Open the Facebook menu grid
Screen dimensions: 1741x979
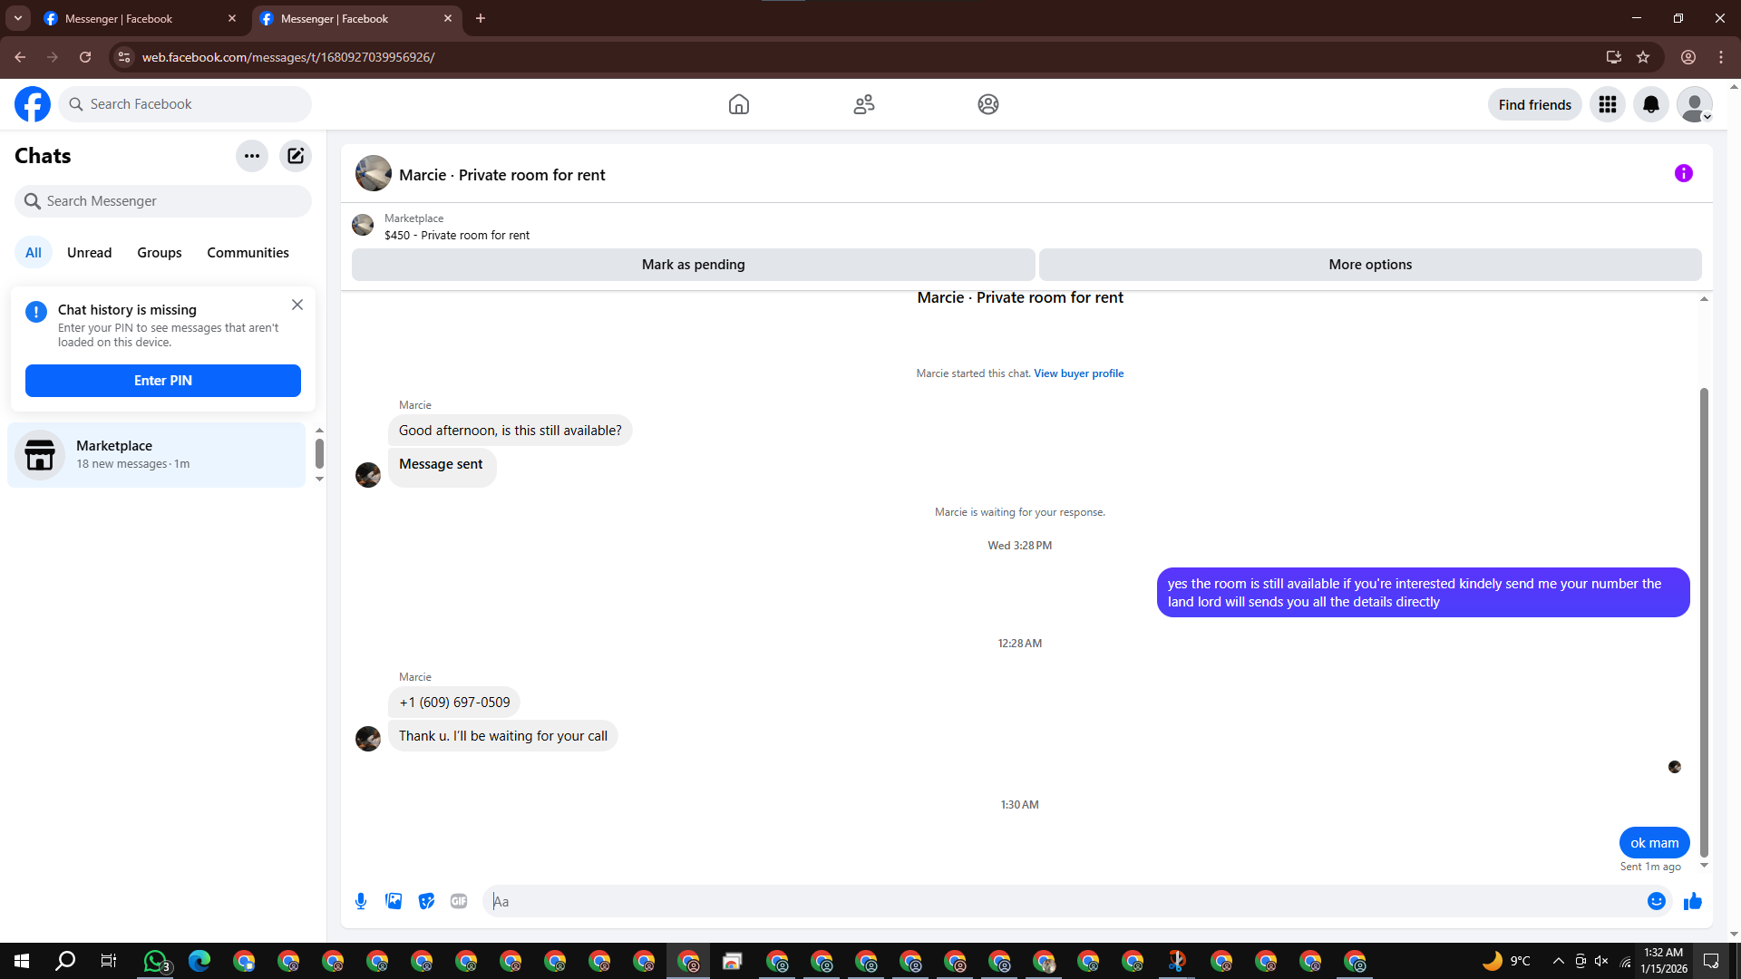pyautogui.click(x=1607, y=105)
